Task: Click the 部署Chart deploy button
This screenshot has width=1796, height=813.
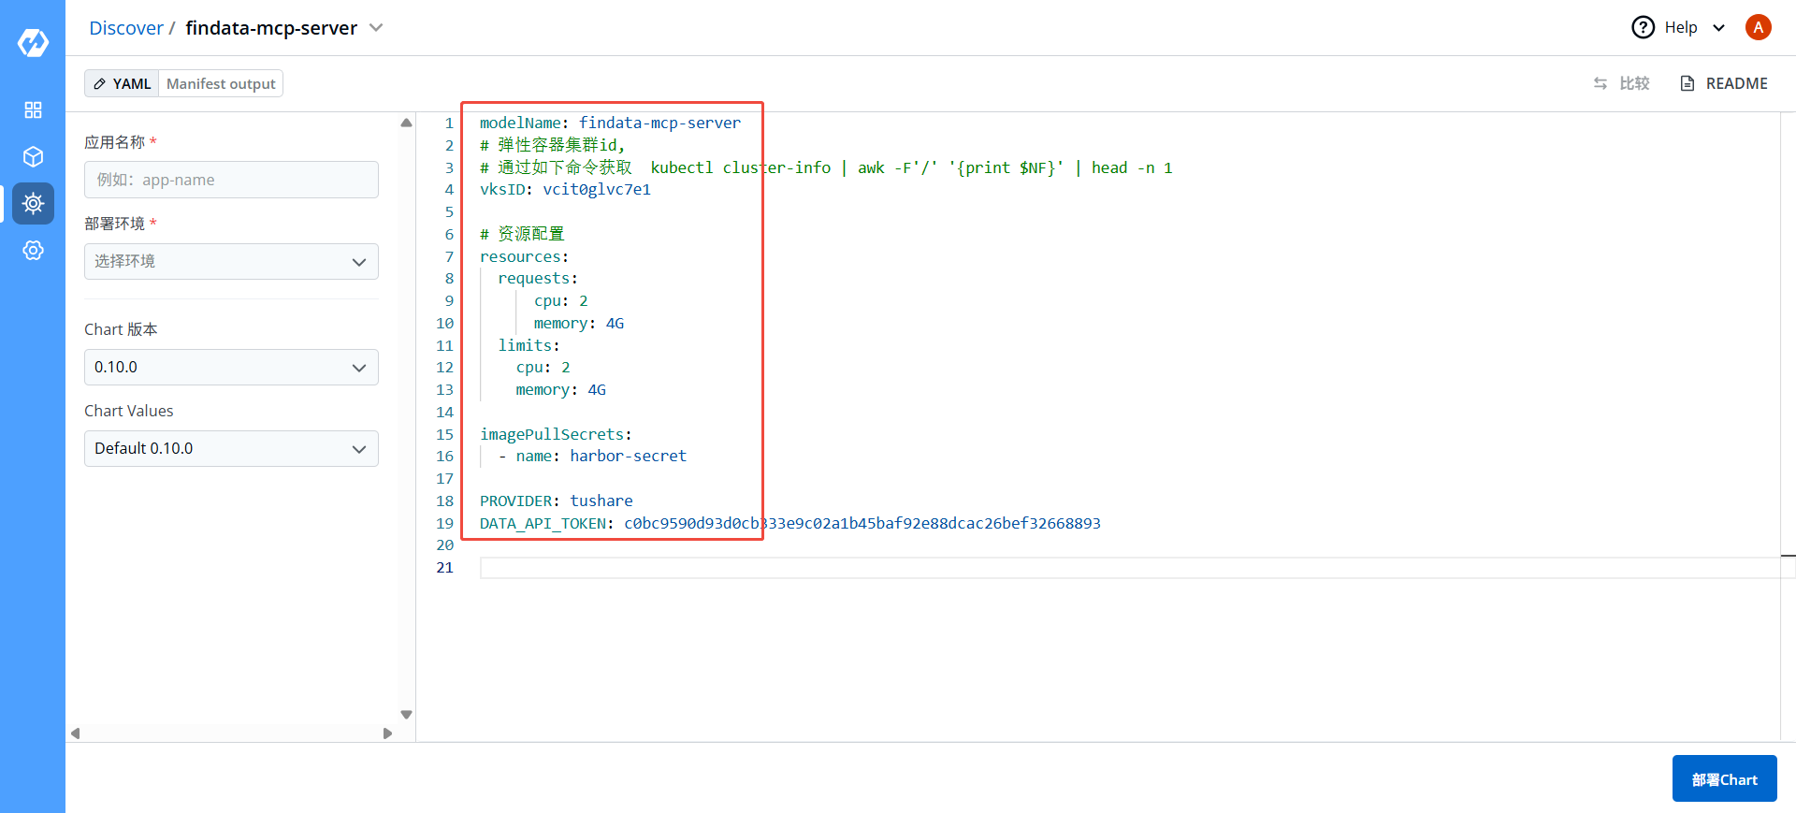Action: [x=1724, y=779]
